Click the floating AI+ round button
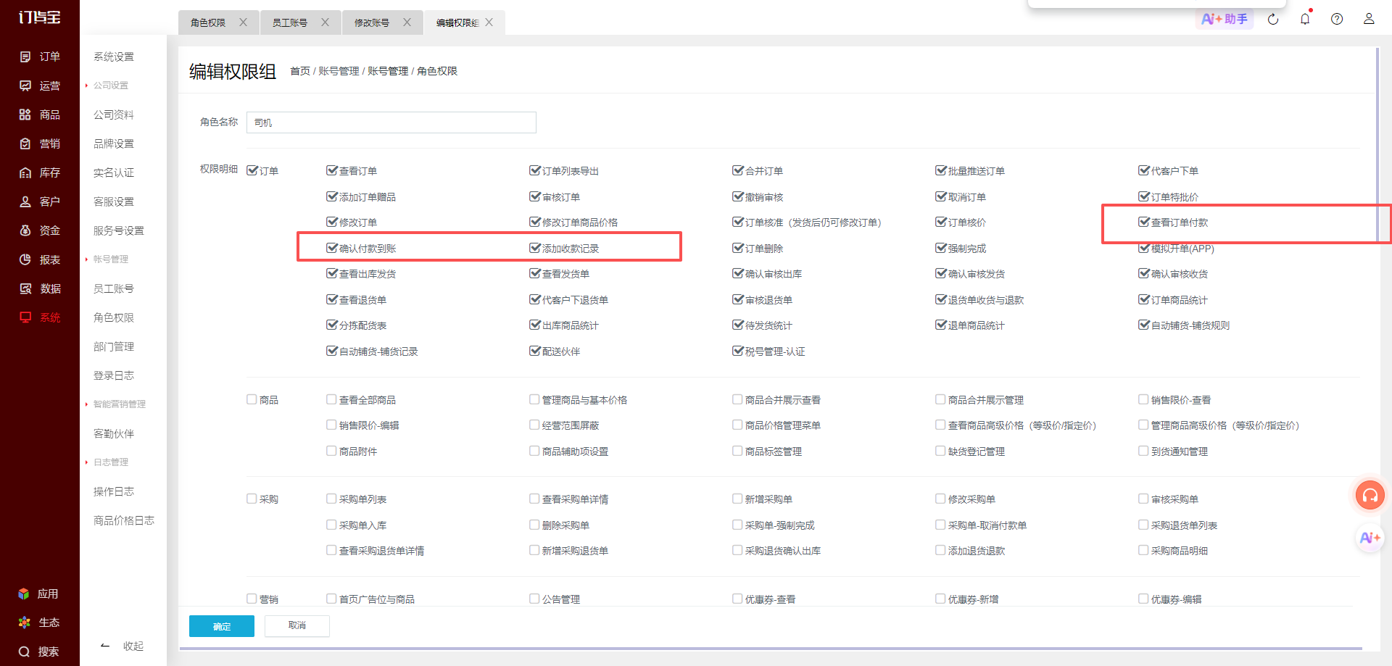The height and width of the screenshot is (666, 1392). [x=1370, y=538]
